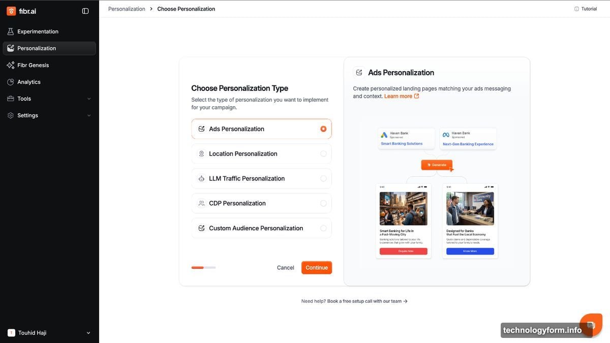
Task: Click the Personalization sidebar icon
Action: click(11, 48)
